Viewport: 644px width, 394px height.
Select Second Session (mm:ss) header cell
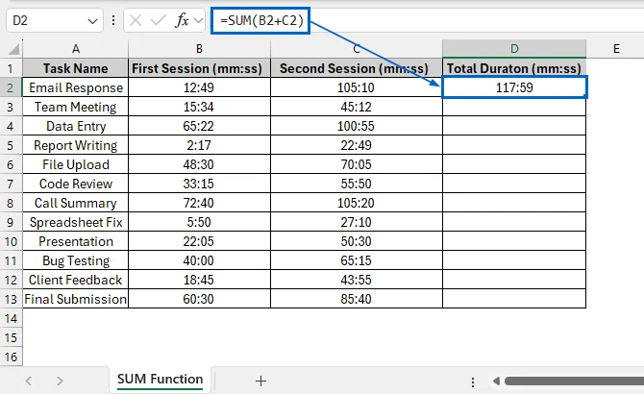(x=356, y=68)
